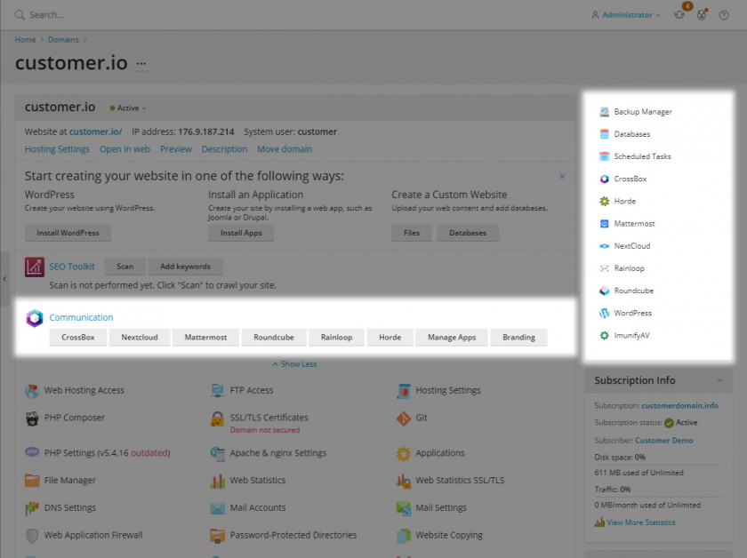Open the Web Statistics bar chart icon
The width and height of the screenshot is (747, 558).
(x=218, y=481)
